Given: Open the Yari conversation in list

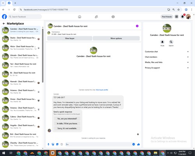Looking at the screenshot, I should (21, 65).
